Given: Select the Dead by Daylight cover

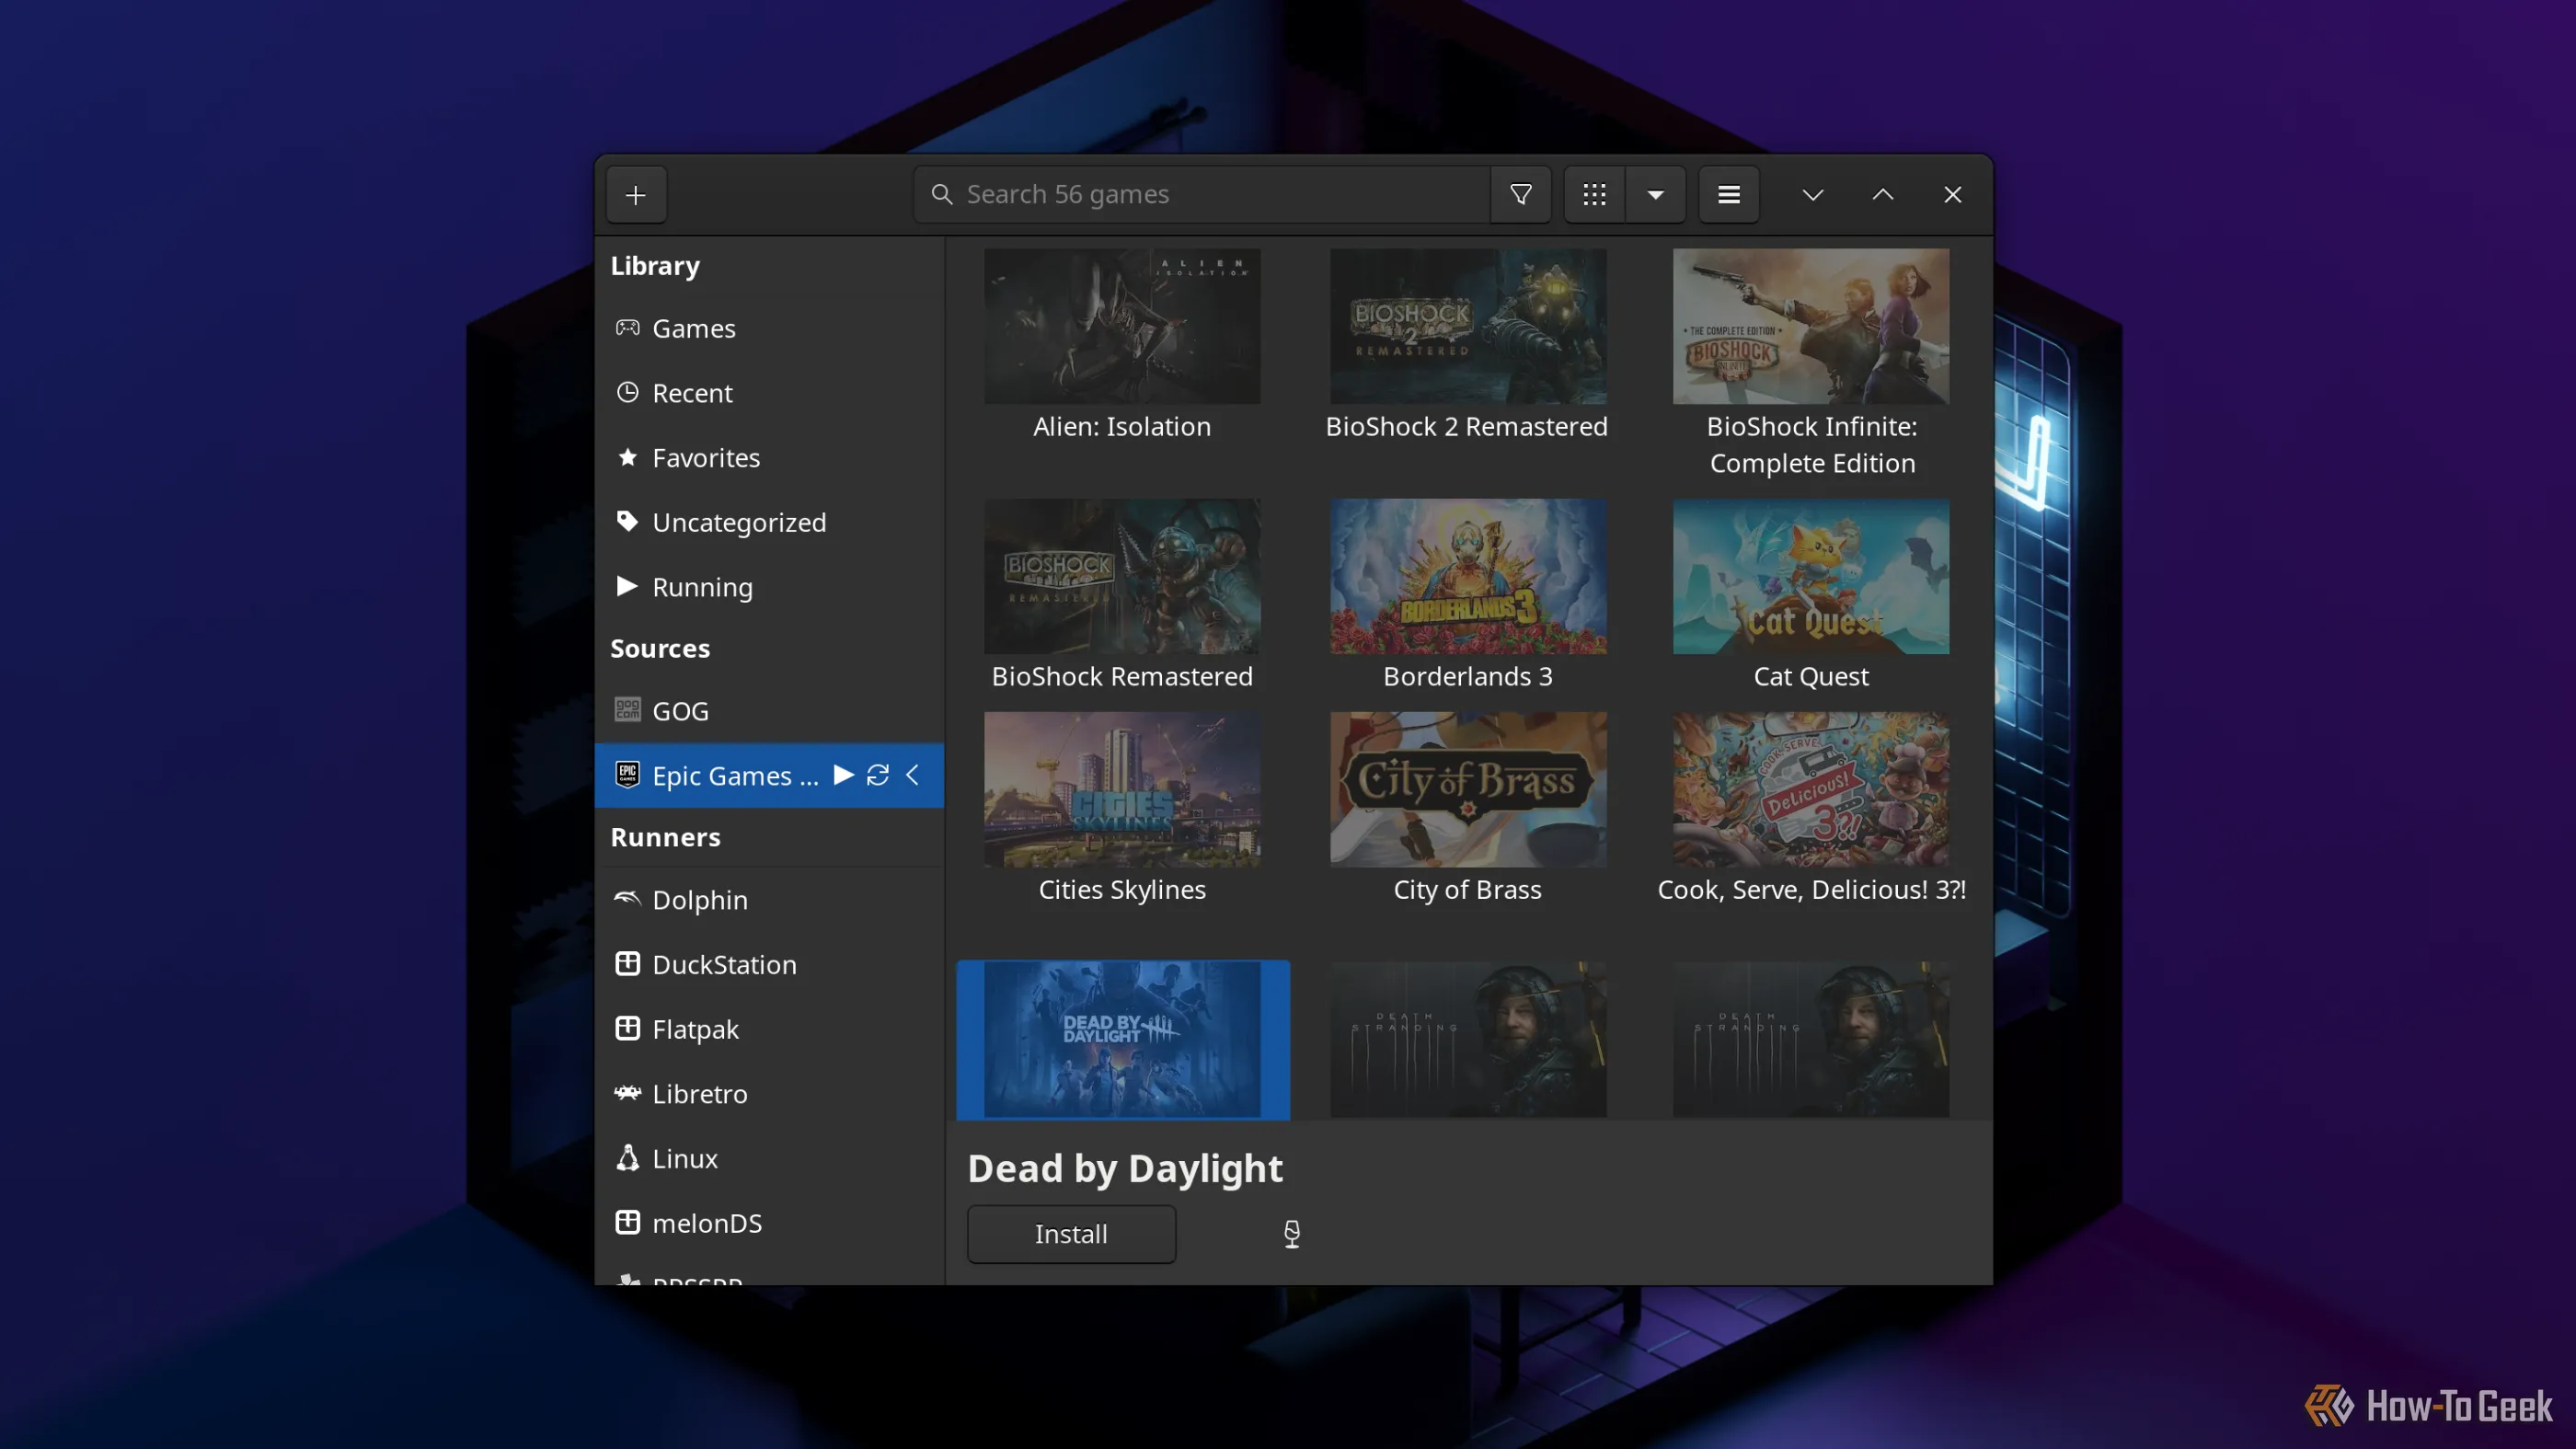Looking at the screenshot, I should coord(1122,1040).
